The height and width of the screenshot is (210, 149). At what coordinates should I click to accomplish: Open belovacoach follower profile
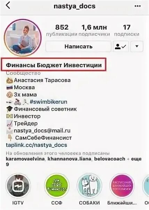click(x=110, y=159)
